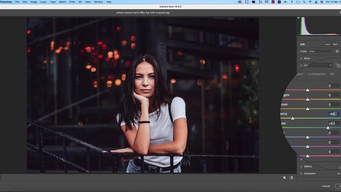
Task: Click the Yellows value field showing 0
Action: tap(334, 105)
